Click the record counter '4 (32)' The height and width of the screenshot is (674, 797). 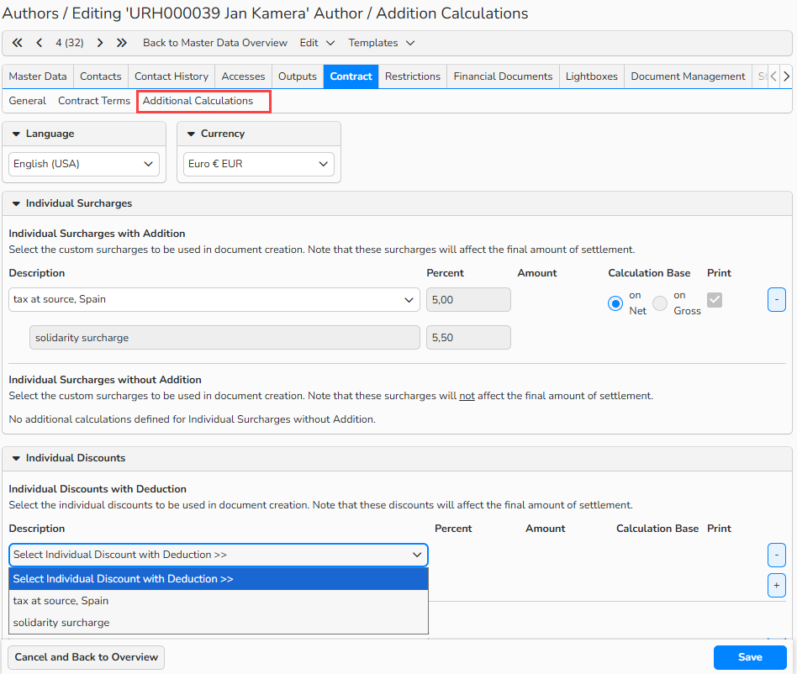[70, 43]
